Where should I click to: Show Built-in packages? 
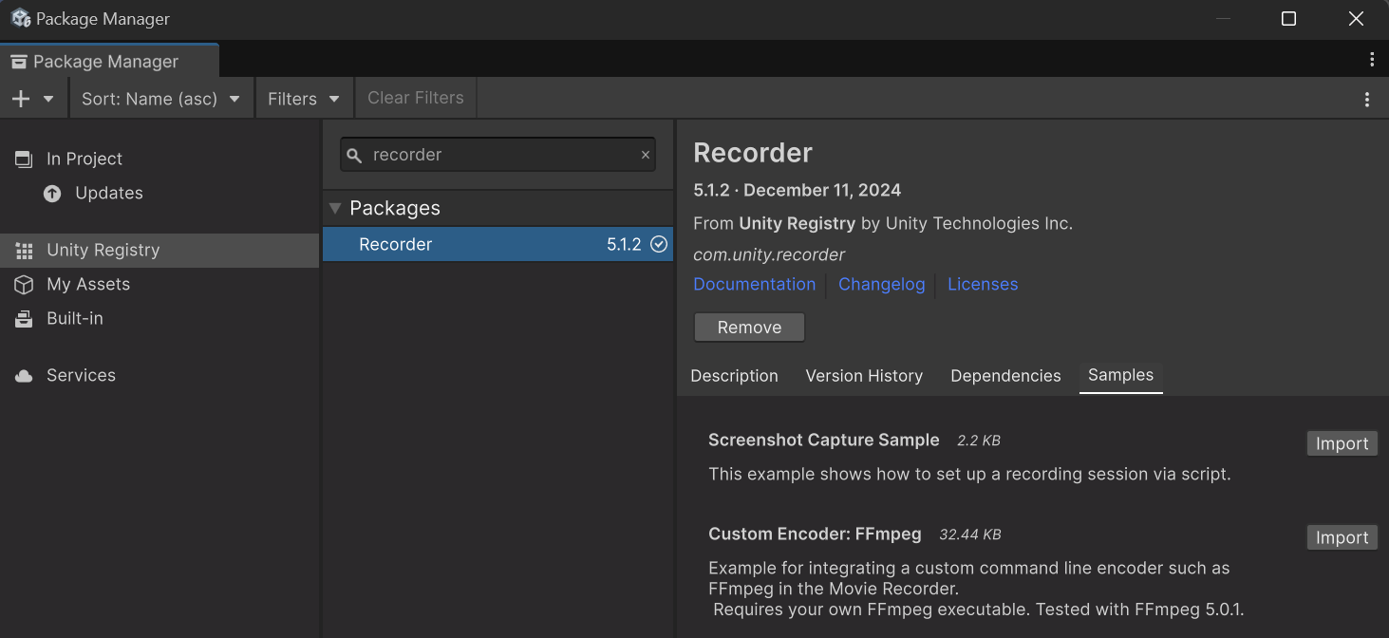(x=75, y=319)
